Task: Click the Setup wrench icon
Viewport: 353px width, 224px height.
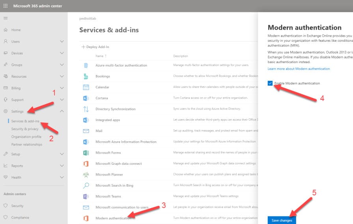Action: (6, 154)
